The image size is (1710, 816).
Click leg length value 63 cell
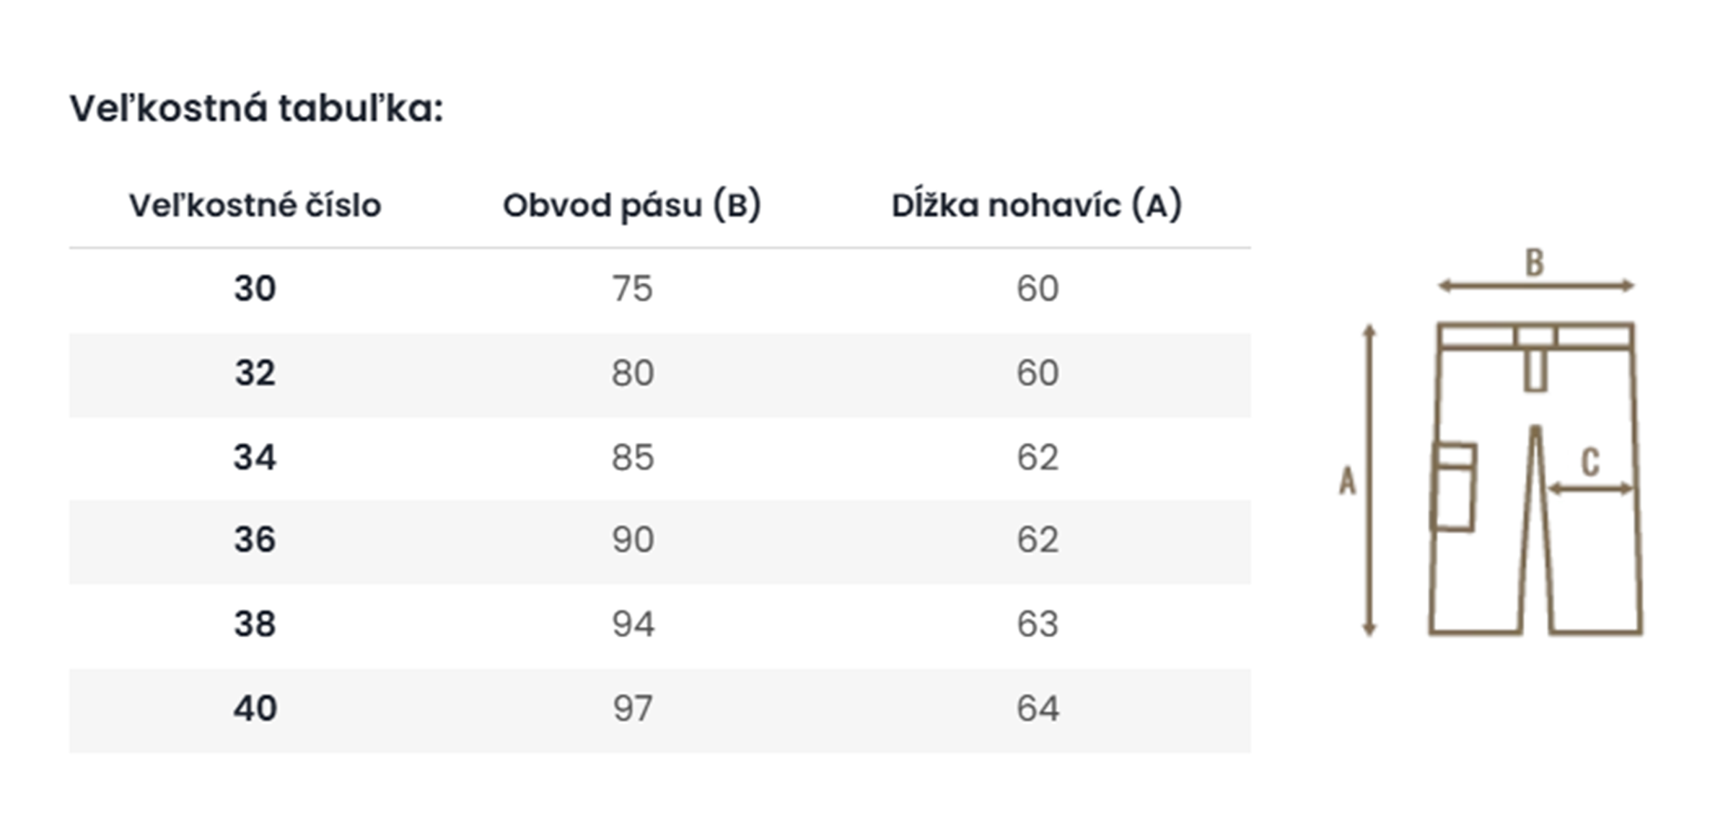point(1038,624)
